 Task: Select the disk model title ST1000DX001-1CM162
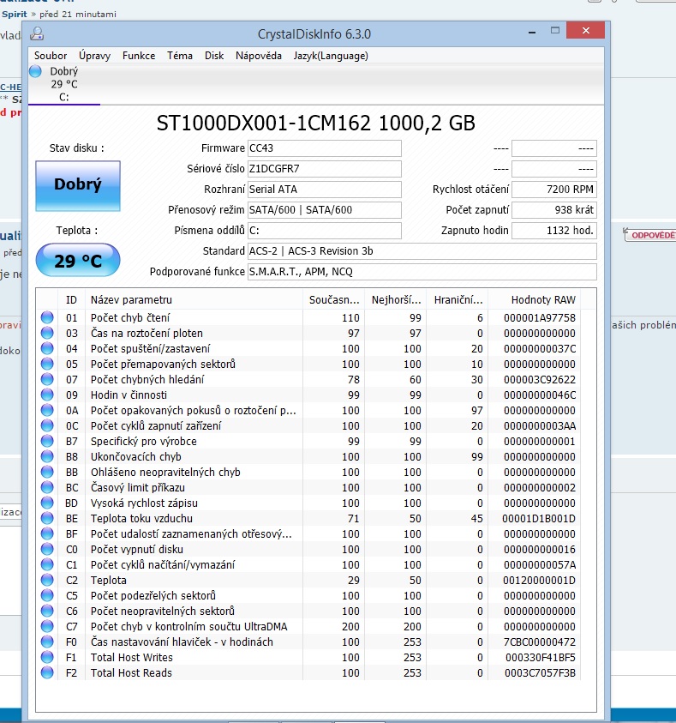click(x=263, y=124)
